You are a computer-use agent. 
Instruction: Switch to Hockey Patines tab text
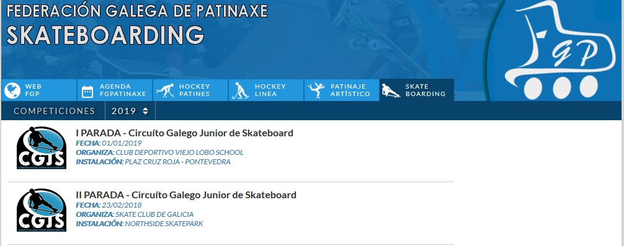pyautogui.click(x=195, y=90)
